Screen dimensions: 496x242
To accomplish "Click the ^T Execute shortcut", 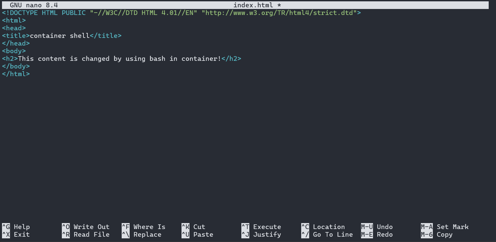I will (x=261, y=227).
